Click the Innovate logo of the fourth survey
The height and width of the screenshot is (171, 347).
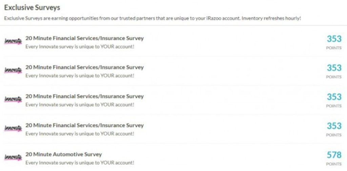pos(13,128)
